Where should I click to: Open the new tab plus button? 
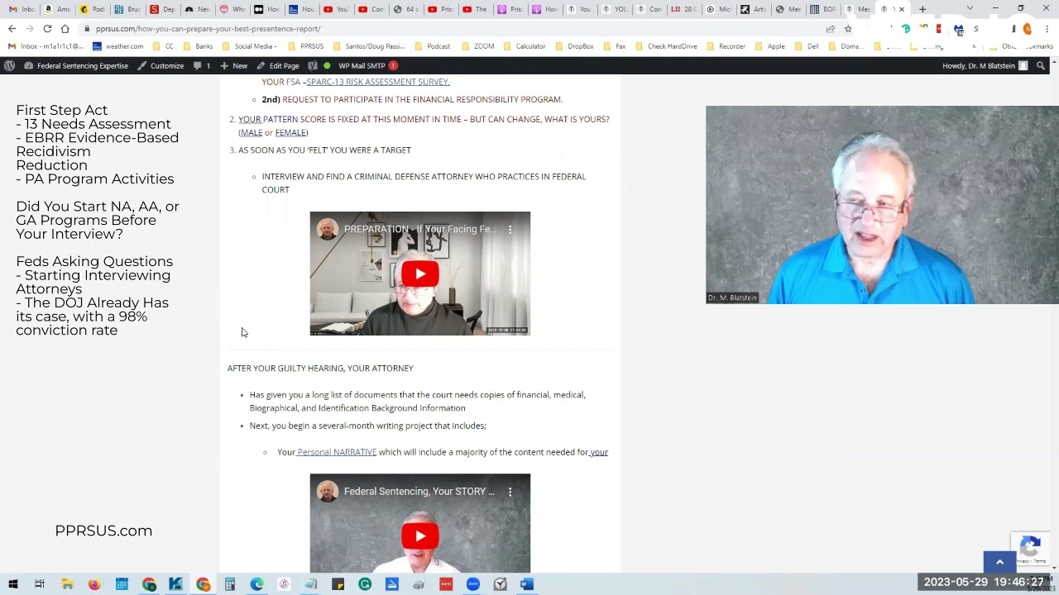coord(922,9)
